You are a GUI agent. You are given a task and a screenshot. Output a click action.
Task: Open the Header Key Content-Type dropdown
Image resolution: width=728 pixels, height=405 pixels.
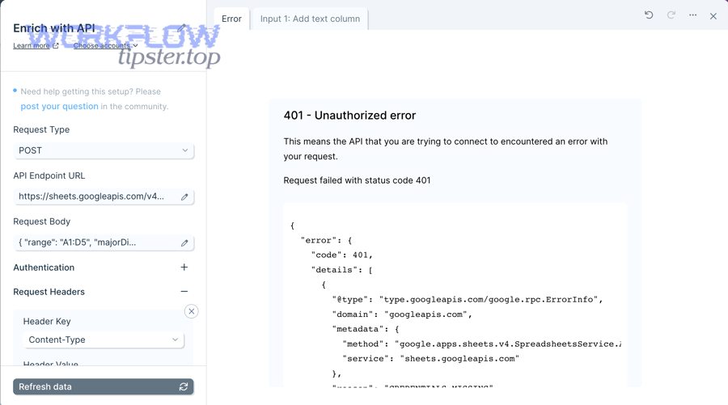[104, 340]
